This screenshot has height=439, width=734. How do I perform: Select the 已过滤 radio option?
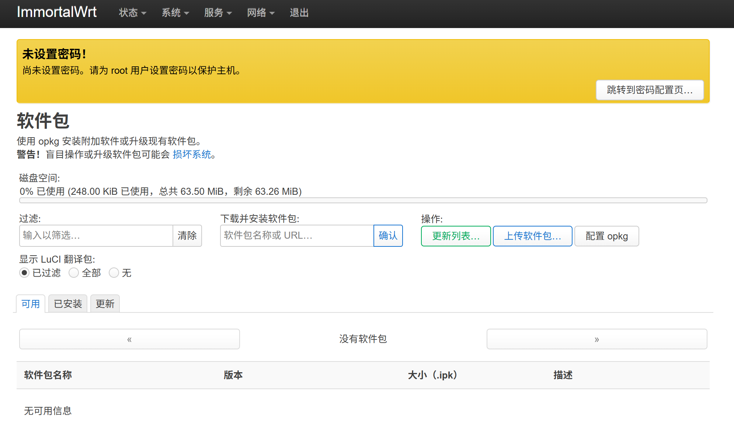[24, 273]
